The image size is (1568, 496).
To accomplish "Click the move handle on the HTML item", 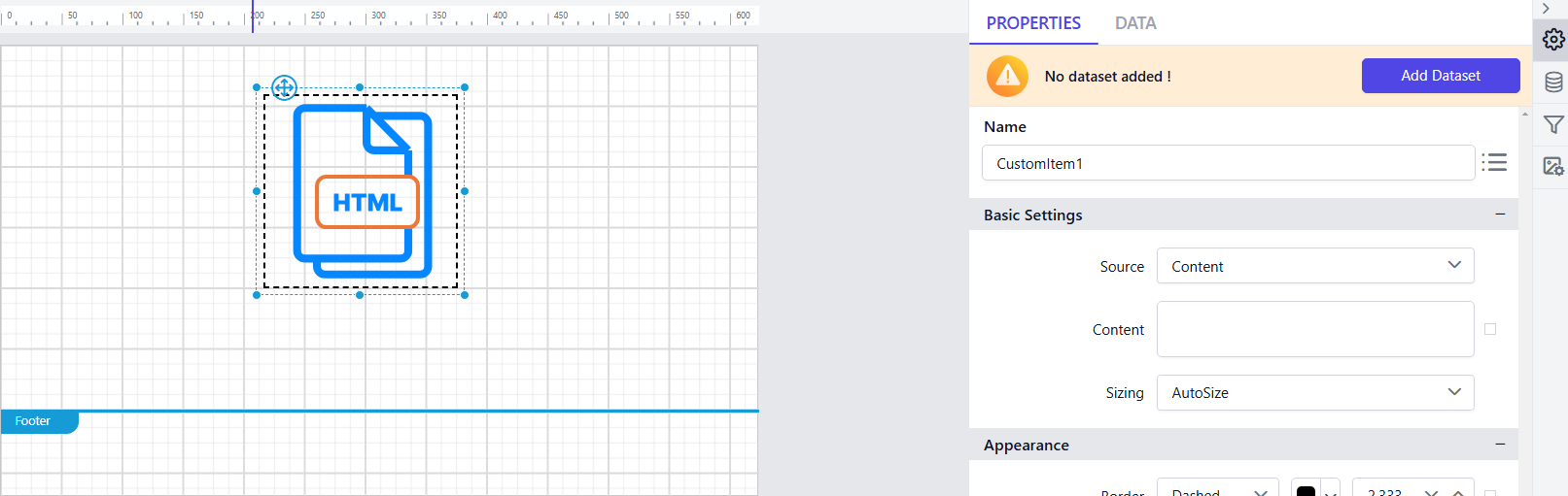I will coord(284,87).
